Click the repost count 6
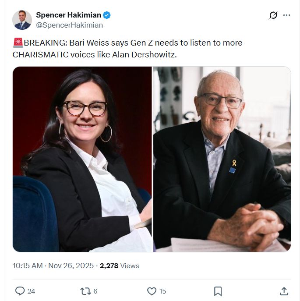The width and height of the screenshot is (300, 301). pos(95,291)
